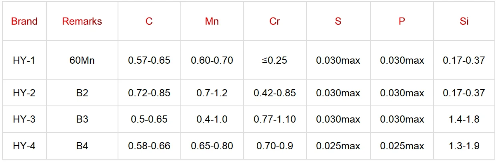Click the 0.57-0.65 carbon value
Viewport: 496px width, 162px height.
[149, 61]
